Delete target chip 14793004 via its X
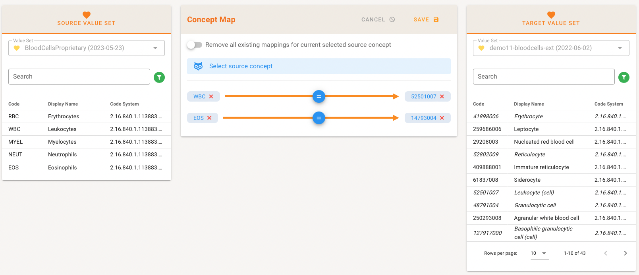 (442, 118)
